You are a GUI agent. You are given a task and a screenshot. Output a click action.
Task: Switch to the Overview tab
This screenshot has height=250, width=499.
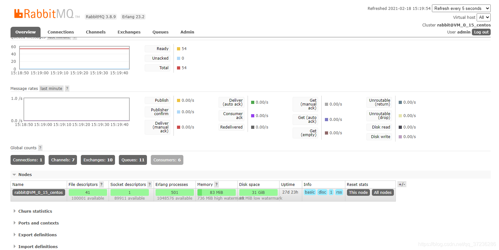tap(26, 32)
